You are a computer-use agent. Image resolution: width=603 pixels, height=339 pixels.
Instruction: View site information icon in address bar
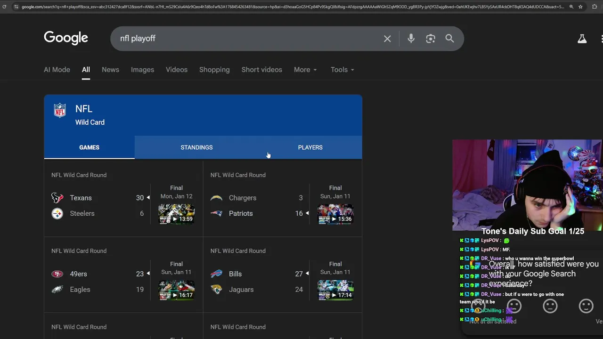coord(16,7)
